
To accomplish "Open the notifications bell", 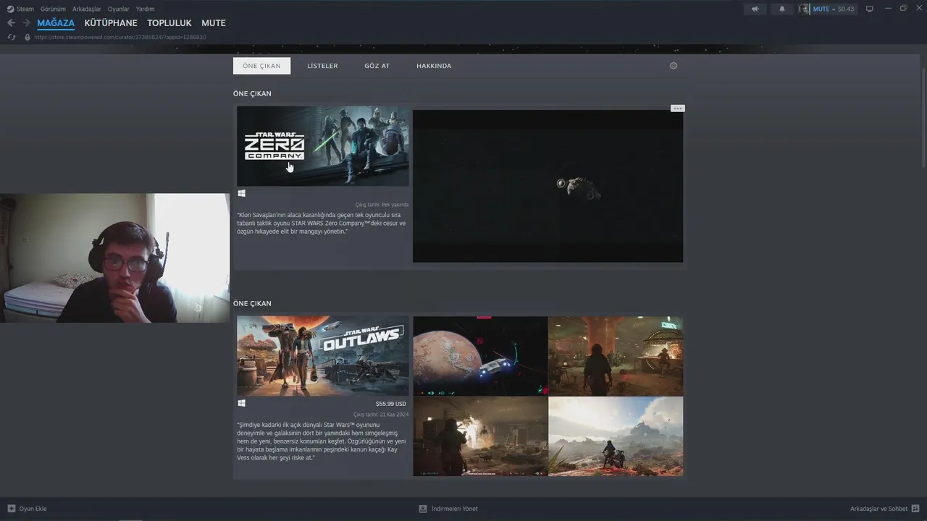I will [781, 9].
